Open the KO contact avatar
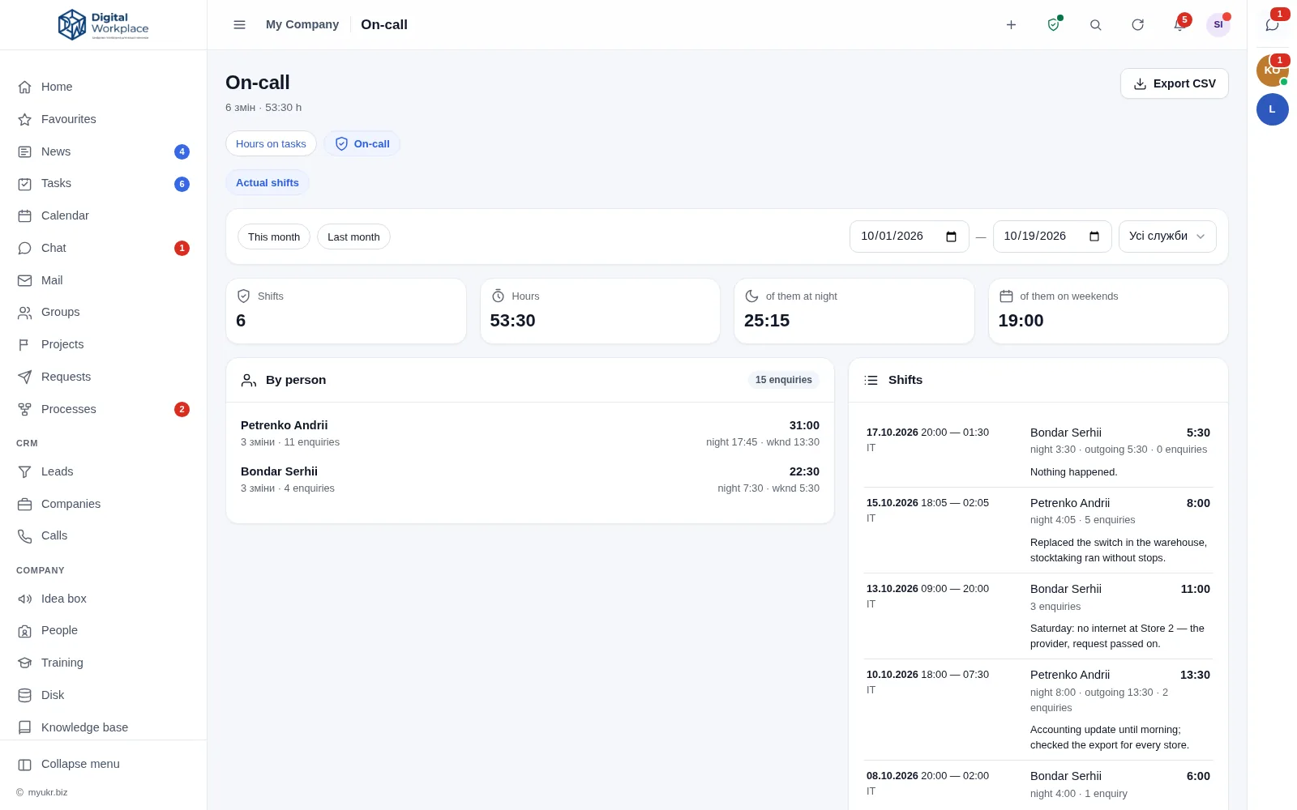Image resolution: width=1297 pixels, height=810 pixels. pos(1272,70)
